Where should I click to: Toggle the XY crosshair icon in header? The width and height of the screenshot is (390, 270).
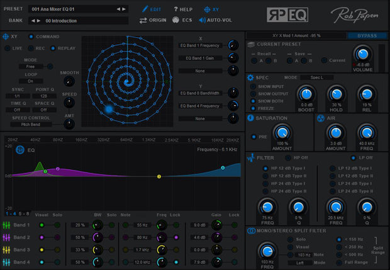tap(207, 9)
